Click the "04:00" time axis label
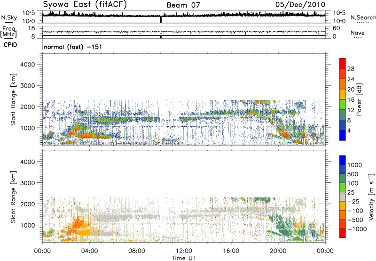The height and width of the screenshot is (261, 376). 90,251
